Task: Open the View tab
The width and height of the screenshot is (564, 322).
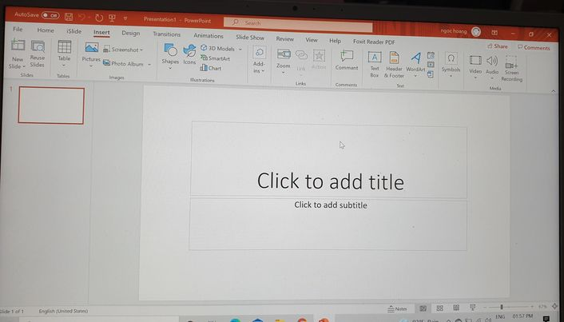Action: [312, 40]
